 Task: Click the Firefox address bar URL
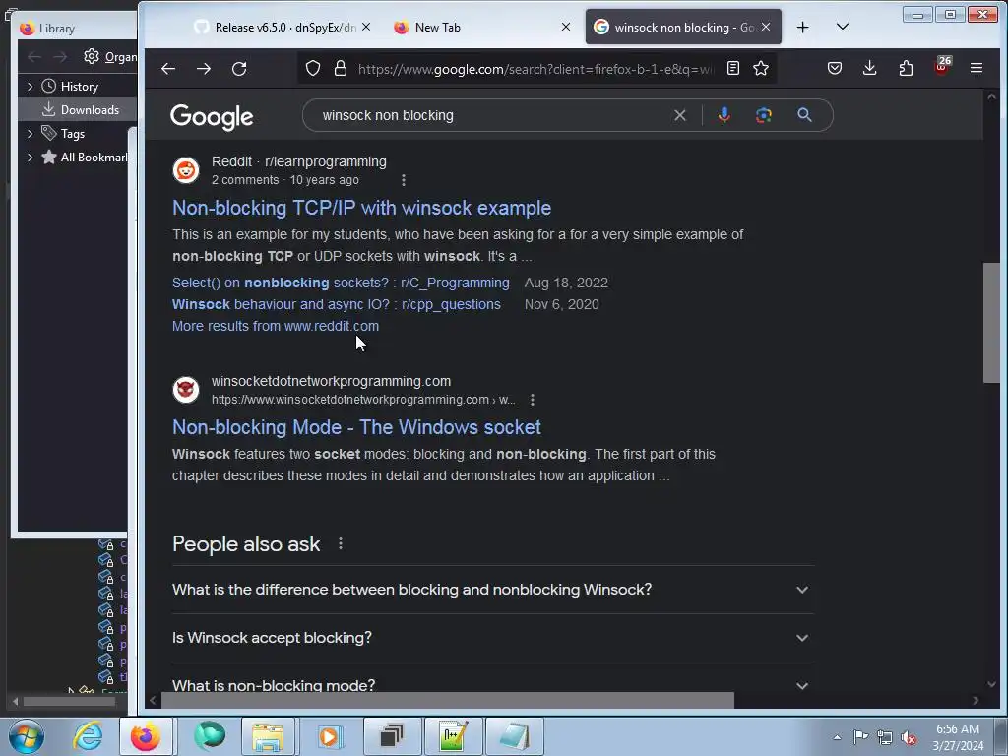pyautogui.click(x=535, y=69)
